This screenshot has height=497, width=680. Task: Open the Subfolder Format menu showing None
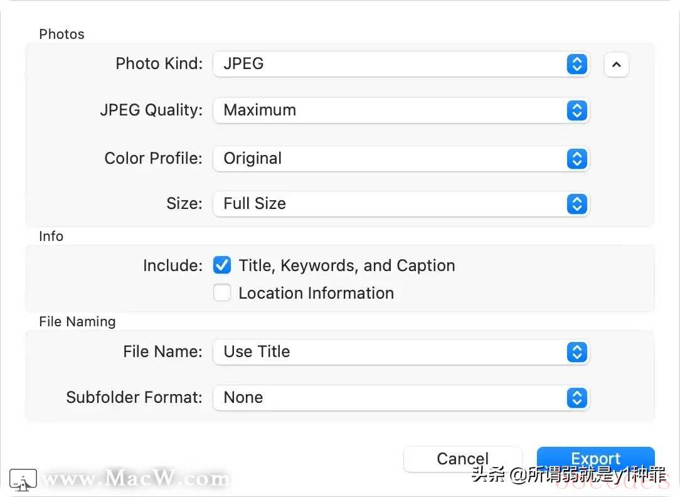(389, 398)
